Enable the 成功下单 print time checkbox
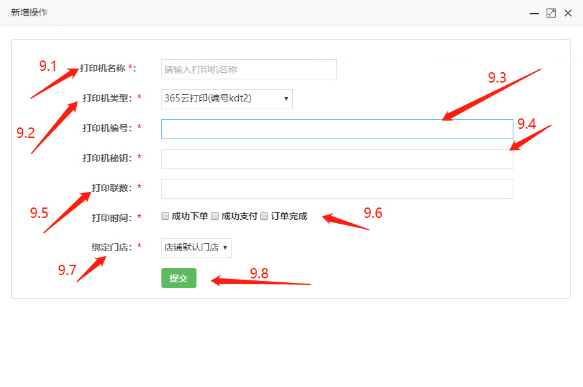The width and height of the screenshot is (583, 387). pyautogui.click(x=166, y=216)
